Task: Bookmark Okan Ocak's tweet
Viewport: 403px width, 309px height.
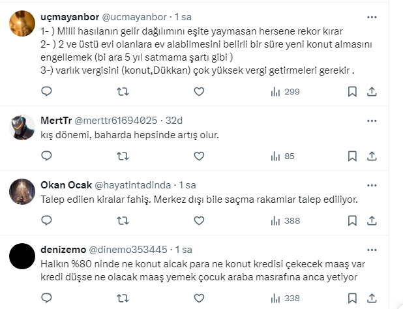Action: pos(352,220)
